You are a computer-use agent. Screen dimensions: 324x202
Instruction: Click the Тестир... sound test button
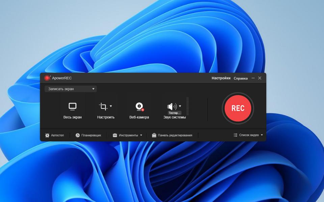[x=174, y=113]
